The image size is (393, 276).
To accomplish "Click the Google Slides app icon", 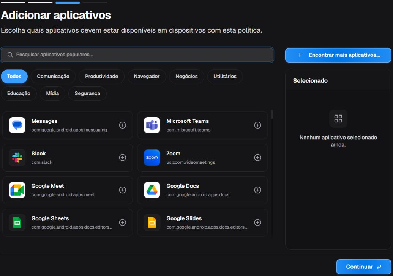I will [x=152, y=223].
